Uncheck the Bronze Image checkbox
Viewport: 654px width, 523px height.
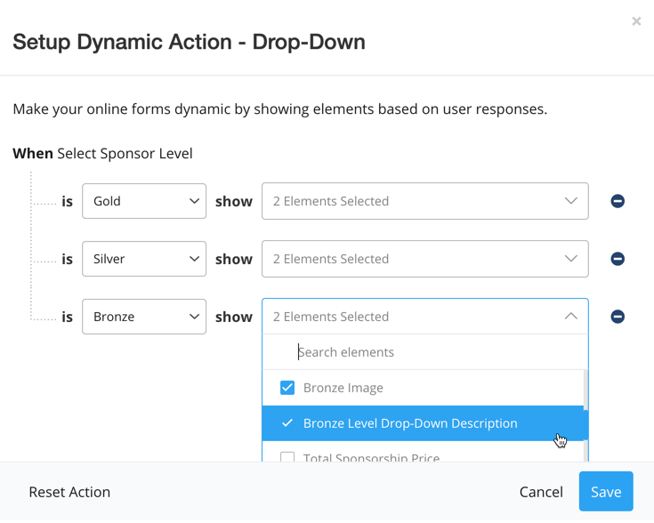[x=287, y=388]
